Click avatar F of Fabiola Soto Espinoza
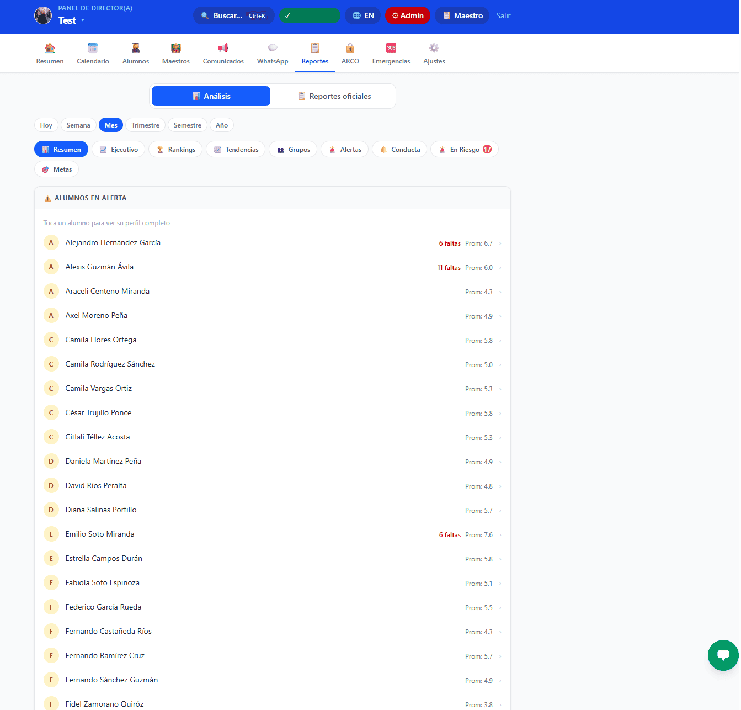Screen dimensions: 741x710 coord(51,583)
